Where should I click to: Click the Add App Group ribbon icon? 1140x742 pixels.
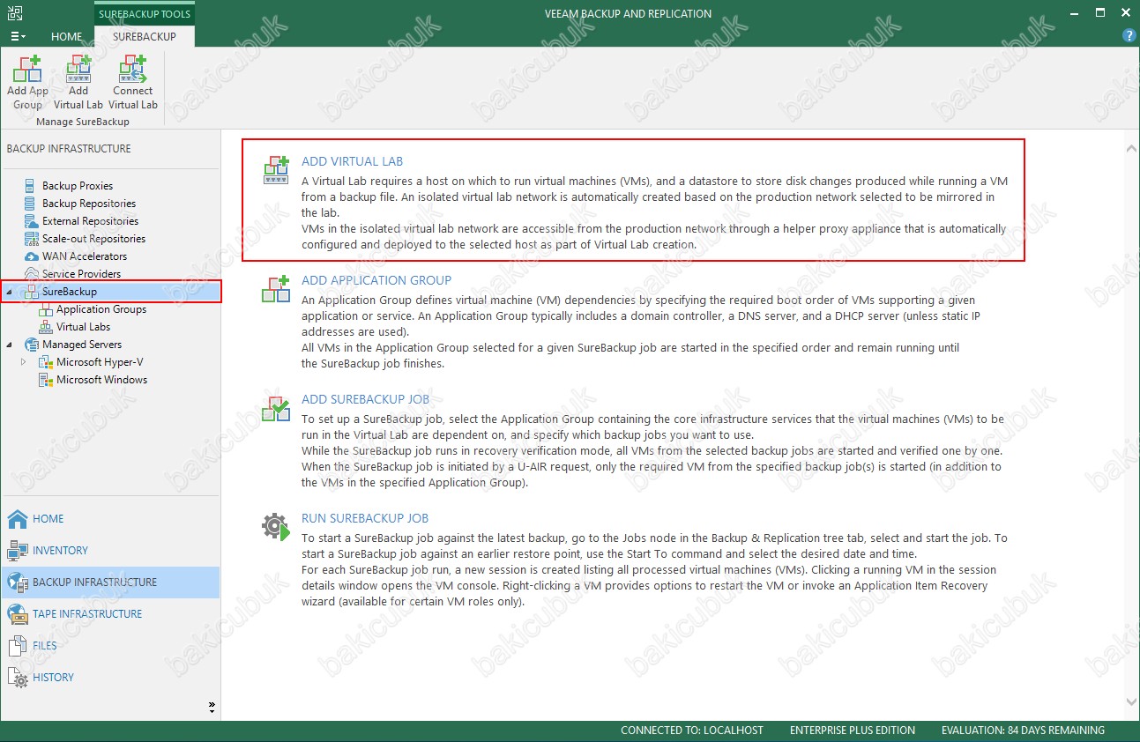click(x=27, y=83)
